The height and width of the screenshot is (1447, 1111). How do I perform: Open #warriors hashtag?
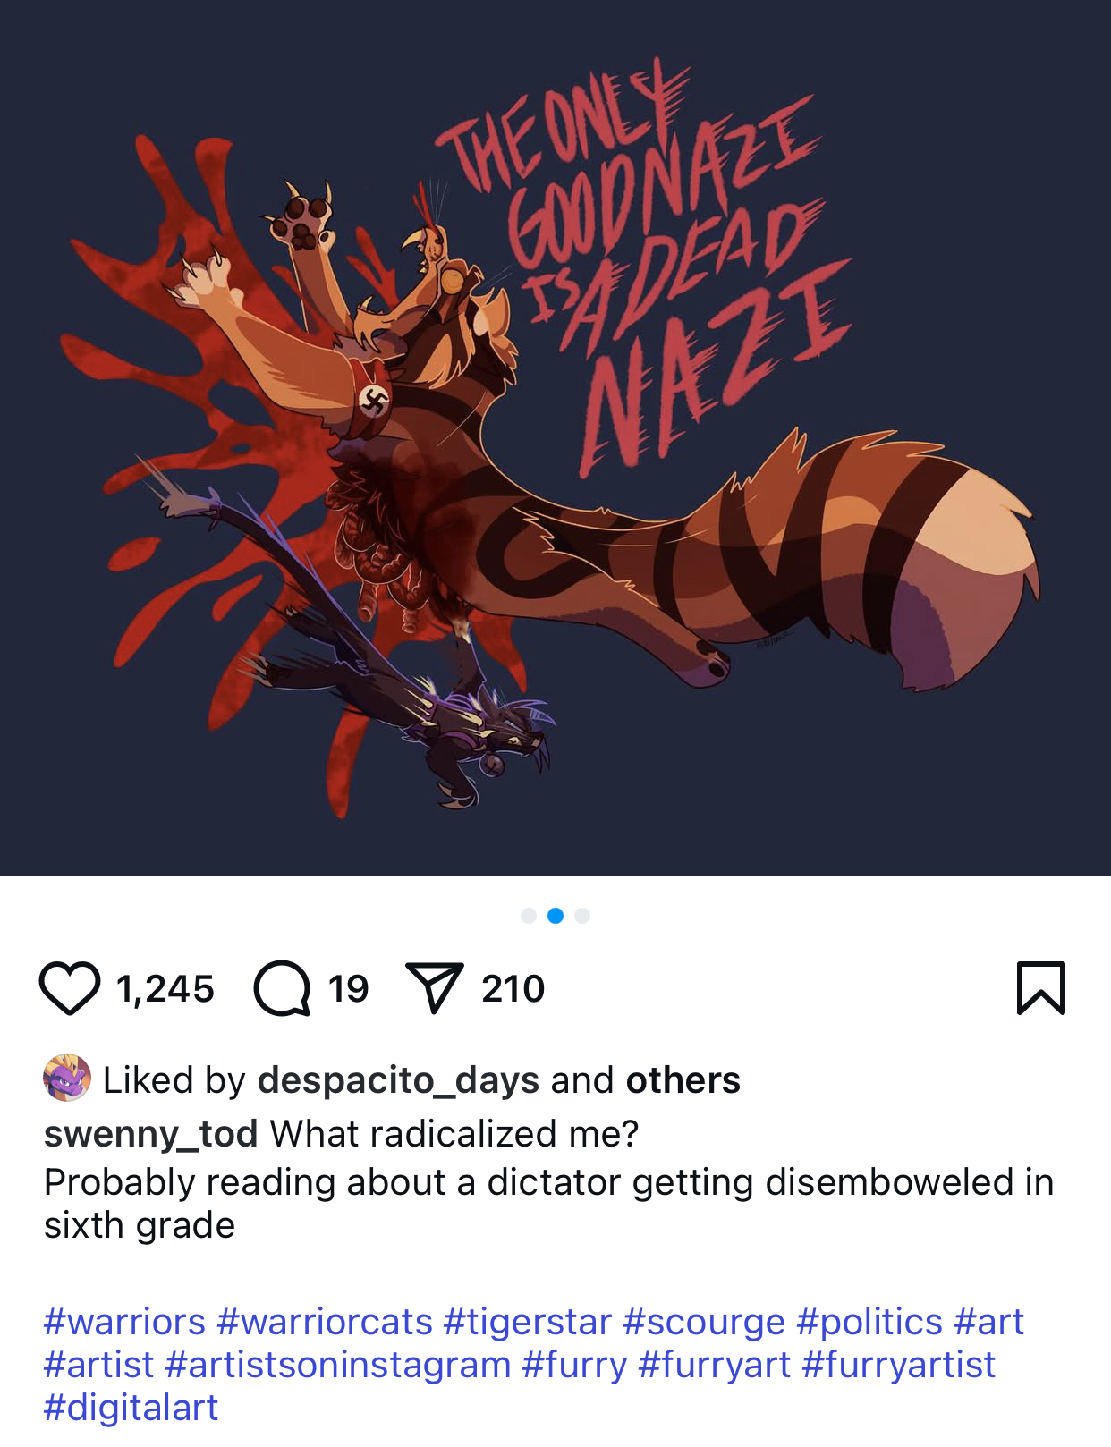coord(124,1322)
